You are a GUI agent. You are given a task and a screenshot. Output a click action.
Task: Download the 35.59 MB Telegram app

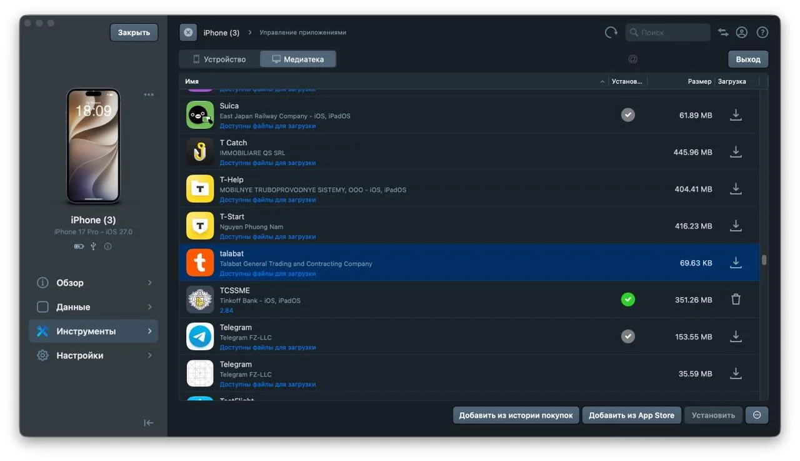point(736,373)
